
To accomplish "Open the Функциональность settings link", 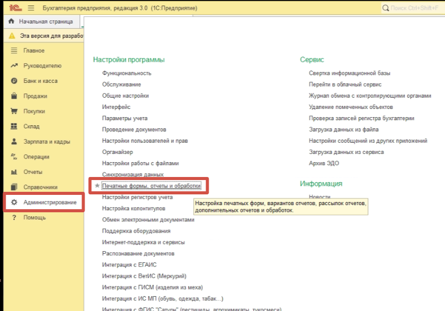I will tap(127, 73).
